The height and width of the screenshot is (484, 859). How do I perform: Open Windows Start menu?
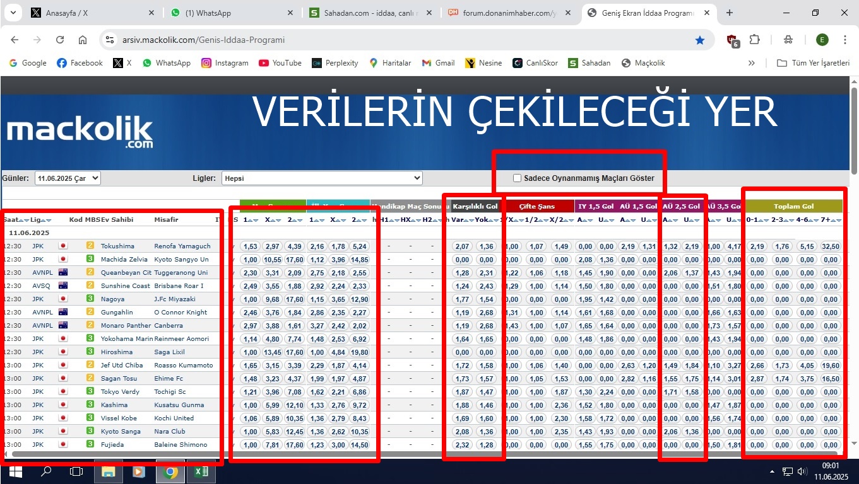click(15, 471)
